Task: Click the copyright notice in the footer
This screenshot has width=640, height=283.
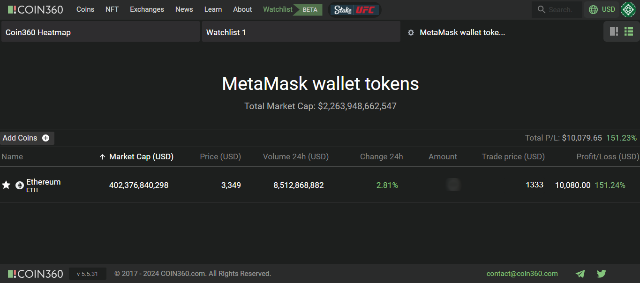Action: click(193, 274)
